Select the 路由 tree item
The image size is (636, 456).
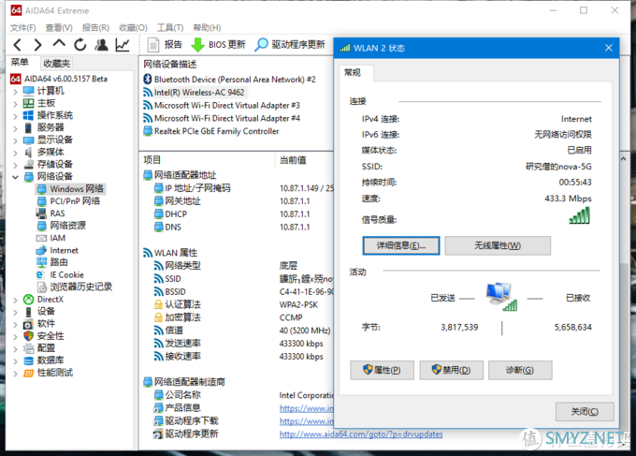52,262
